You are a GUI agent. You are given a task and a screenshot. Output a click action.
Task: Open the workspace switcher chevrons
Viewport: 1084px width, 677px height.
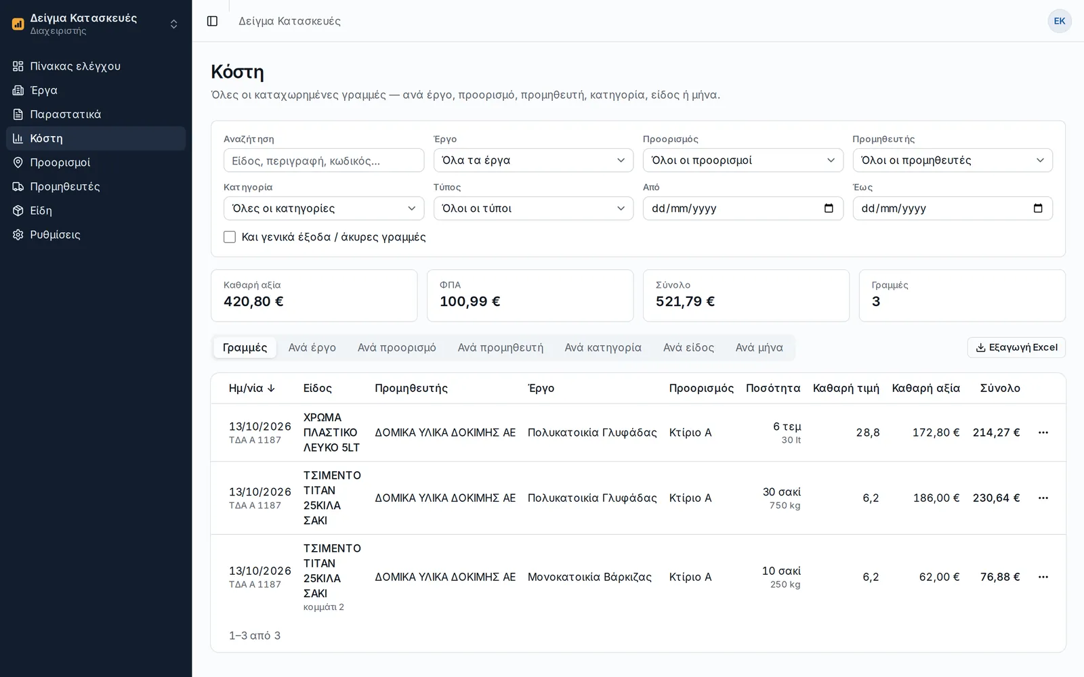(x=174, y=24)
